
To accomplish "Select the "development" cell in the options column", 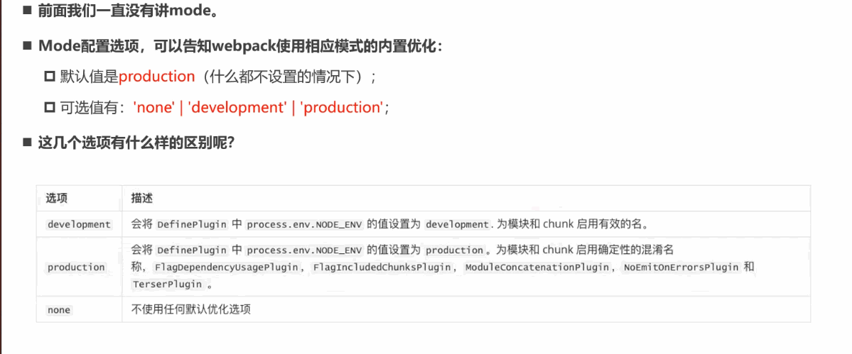I will point(79,224).
